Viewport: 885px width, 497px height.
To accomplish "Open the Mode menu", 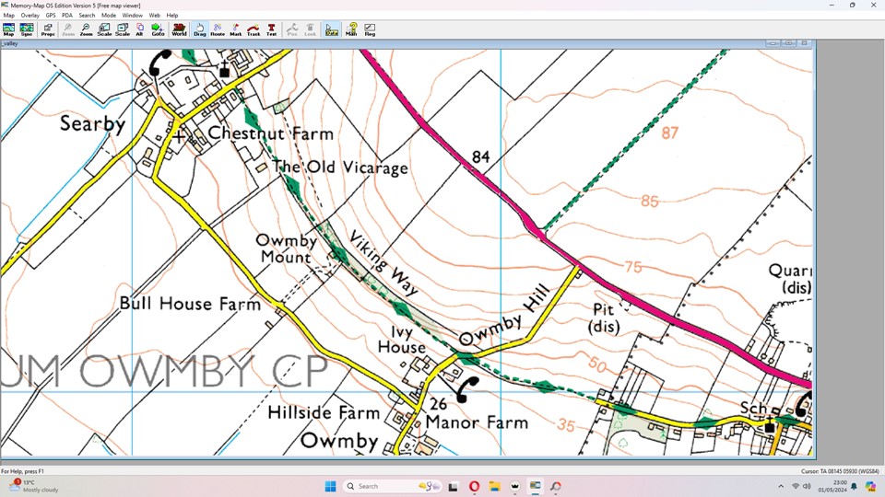I will 109,16.
